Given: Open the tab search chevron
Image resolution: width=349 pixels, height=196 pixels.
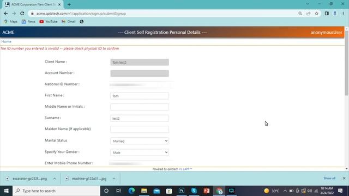Looking at the screenshot, I should 308,4.
